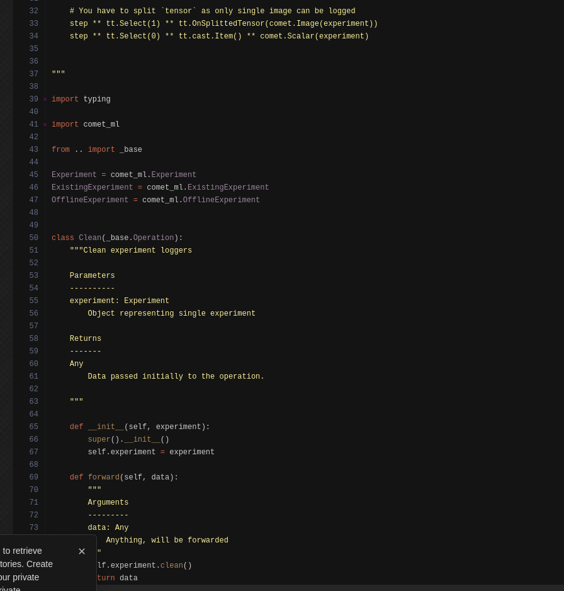Click the 'import comet_ml' statement

[x=86, y=124]
